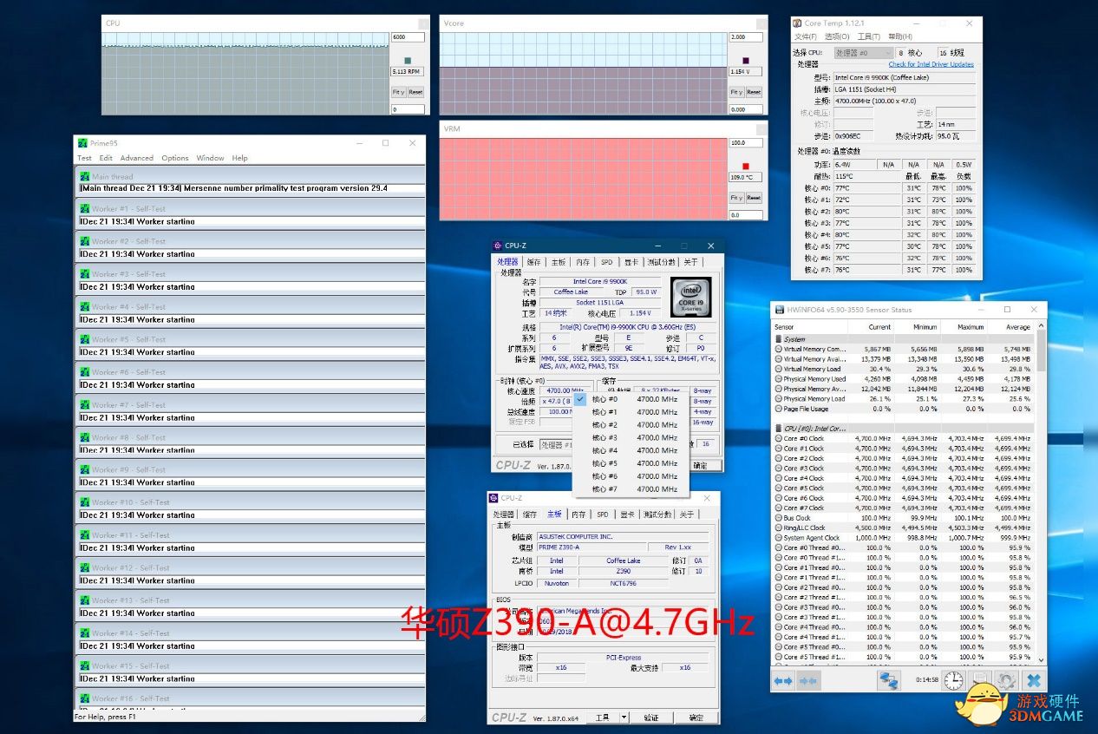This screenshot has height=734, width=1098.
Task: Open Core Temp 选项(O) menu
Action: [x=837, y=36]
